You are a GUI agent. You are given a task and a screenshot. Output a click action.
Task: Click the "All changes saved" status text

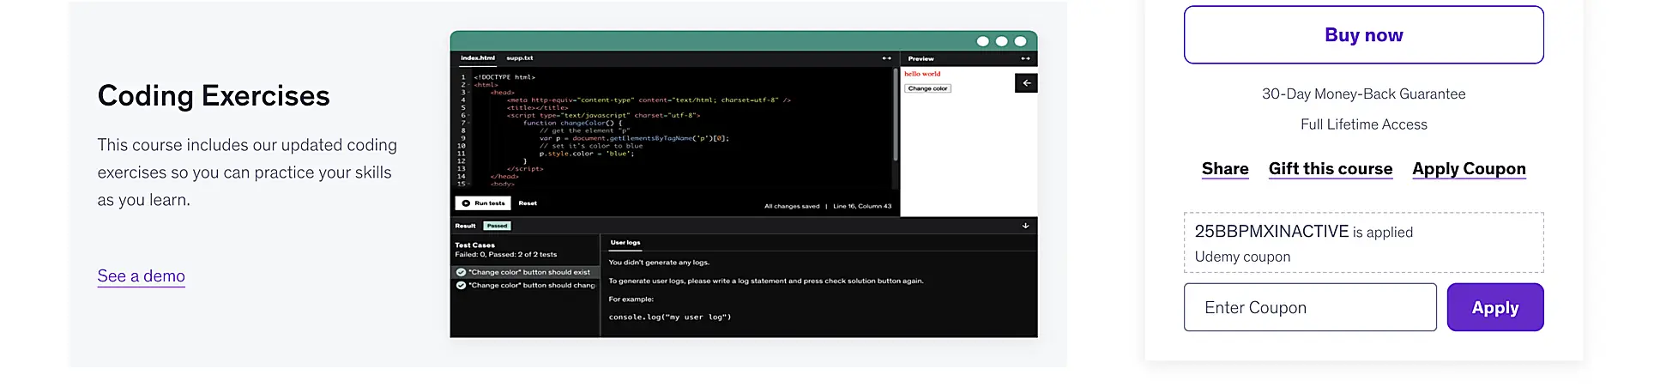[792, 206]
